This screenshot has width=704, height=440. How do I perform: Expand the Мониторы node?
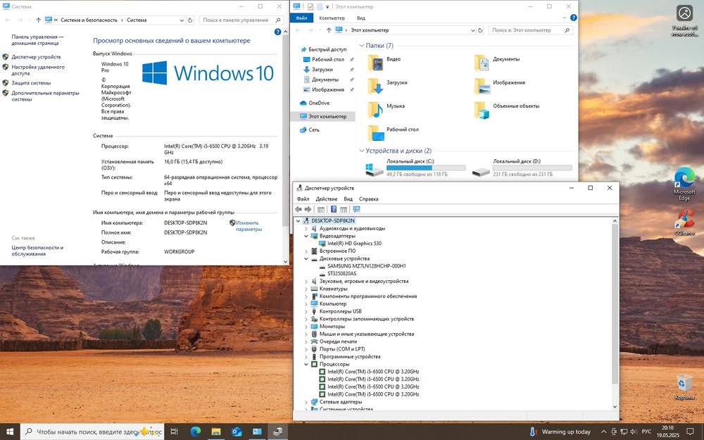coord(307,327)
